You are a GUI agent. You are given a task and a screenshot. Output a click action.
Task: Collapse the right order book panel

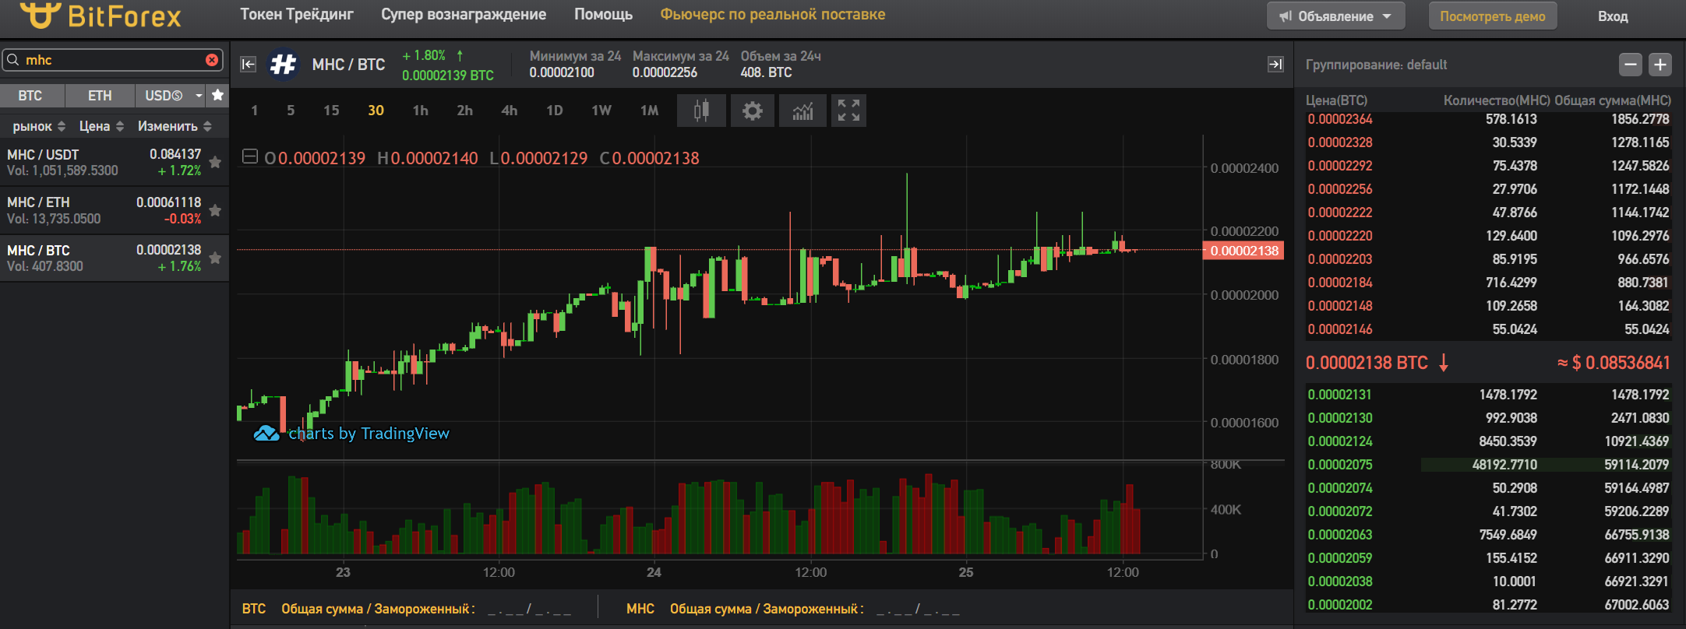point(1275,64)
